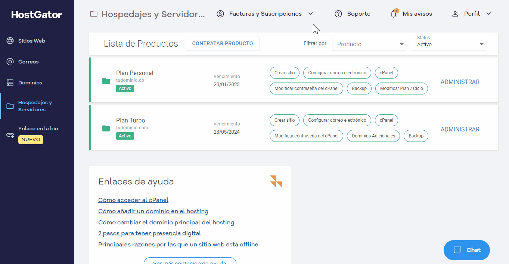Click Backup for Plan Turbo
The width and height of the screenshot is (509, 264).
coord(416,136)
